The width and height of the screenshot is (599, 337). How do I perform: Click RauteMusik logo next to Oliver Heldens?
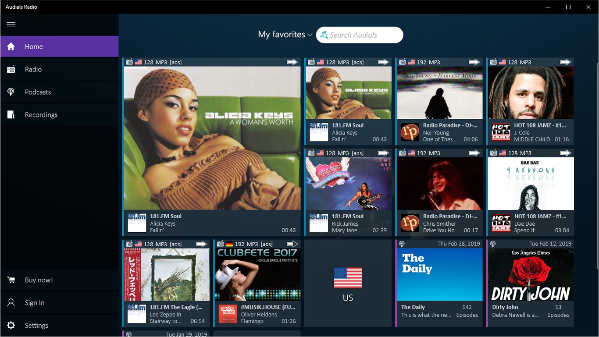coord(228,314)
